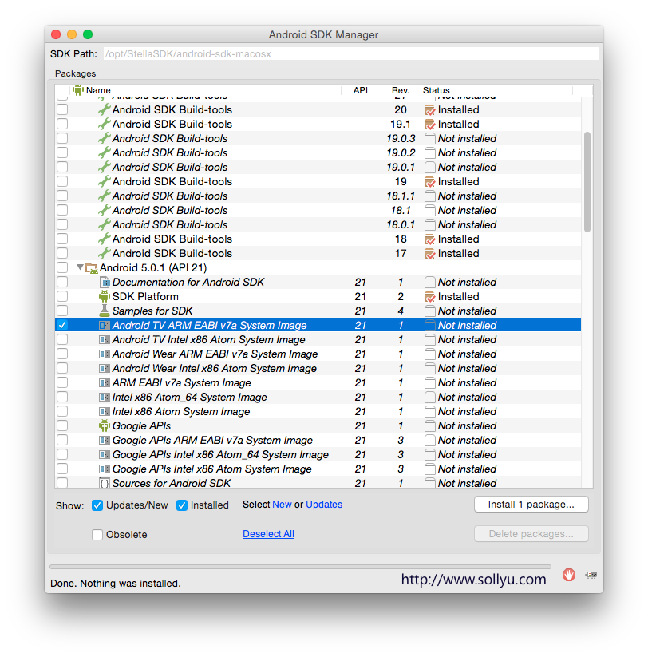Click the Google APIs android icon
This screenshot has width=648, height=657.
105,425
